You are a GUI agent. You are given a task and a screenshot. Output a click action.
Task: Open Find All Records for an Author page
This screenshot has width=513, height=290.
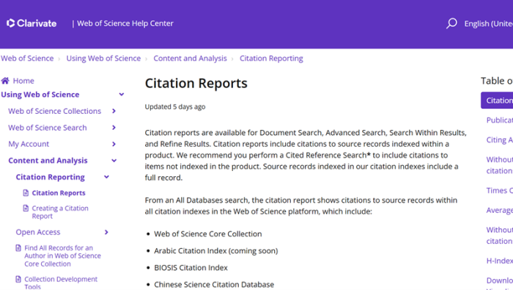[62, 256]
